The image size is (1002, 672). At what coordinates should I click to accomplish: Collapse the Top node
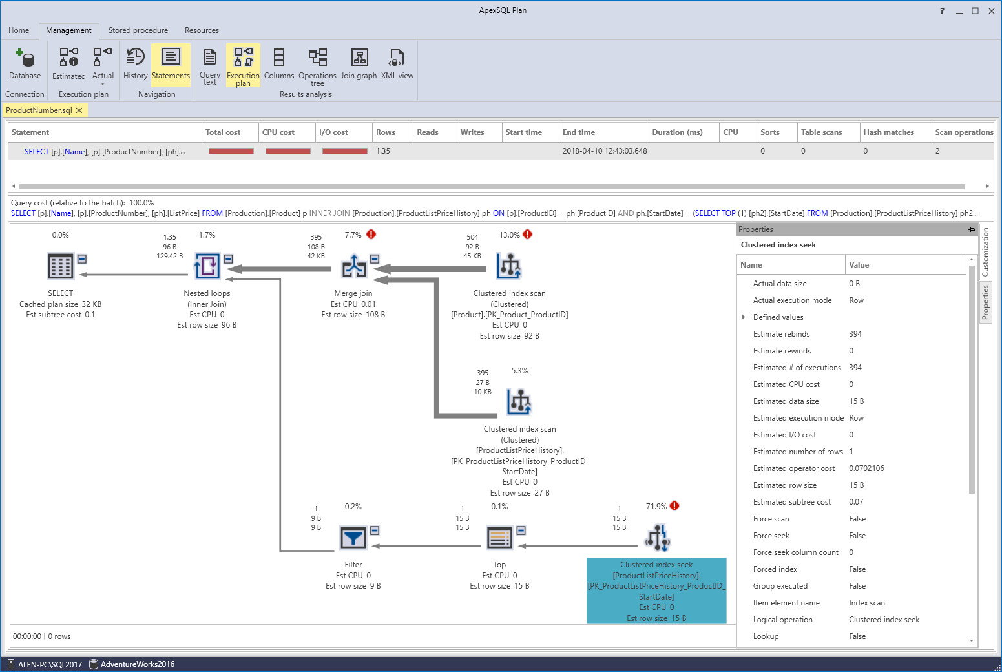(x=521, y=530)
